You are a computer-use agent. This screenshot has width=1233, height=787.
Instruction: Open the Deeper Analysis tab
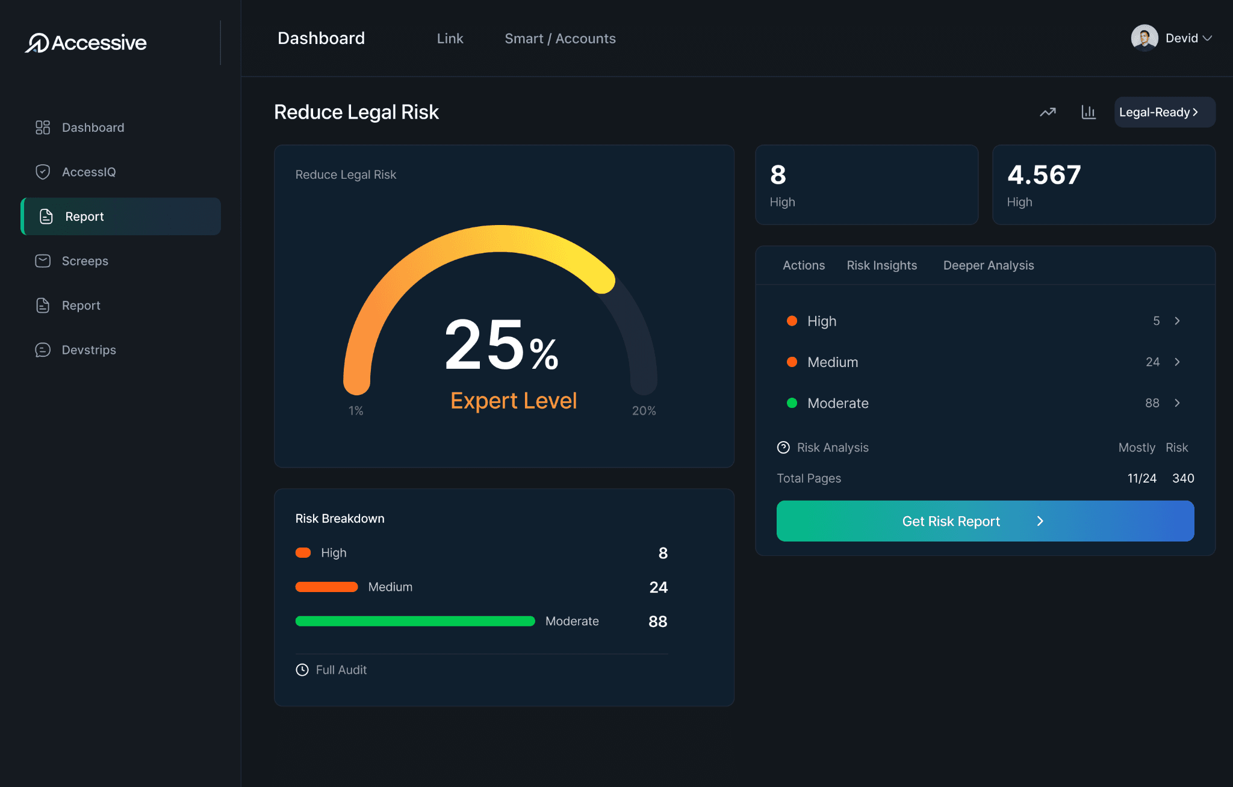[988, 265]
